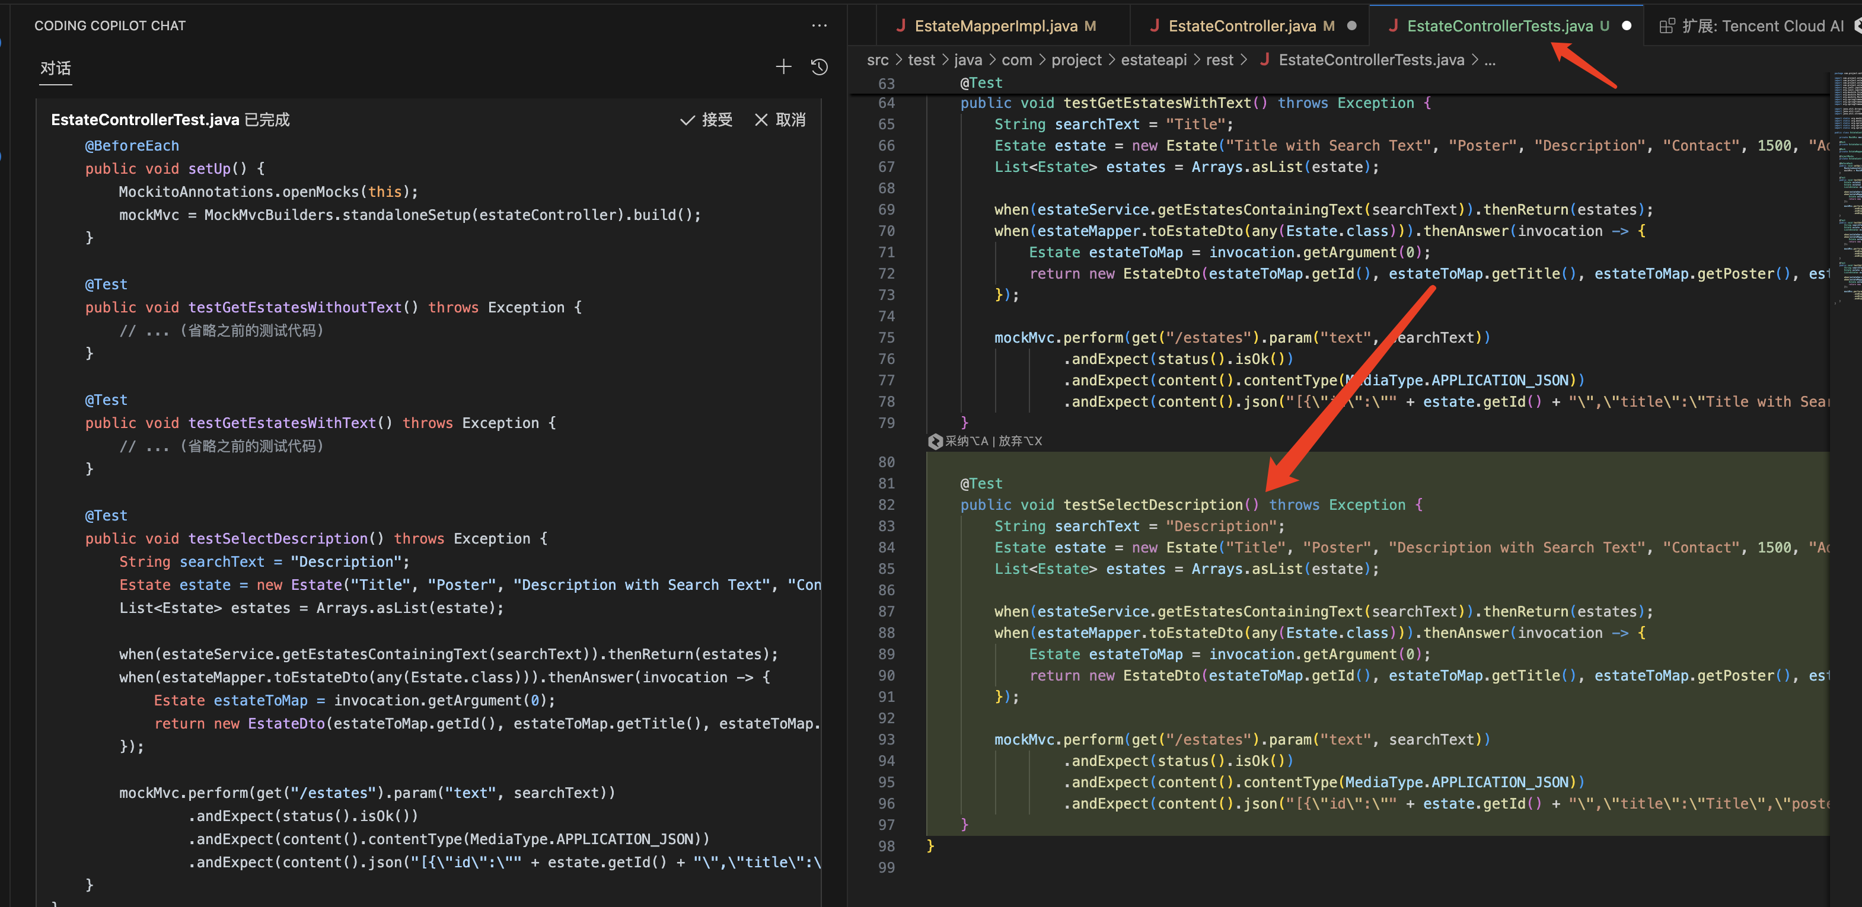The height and width of the screenshot is (907, 1862).
Task: Open the 'estateapi' breadcrumb segment
Action: pyautogui.click(x=1153, y=60)
